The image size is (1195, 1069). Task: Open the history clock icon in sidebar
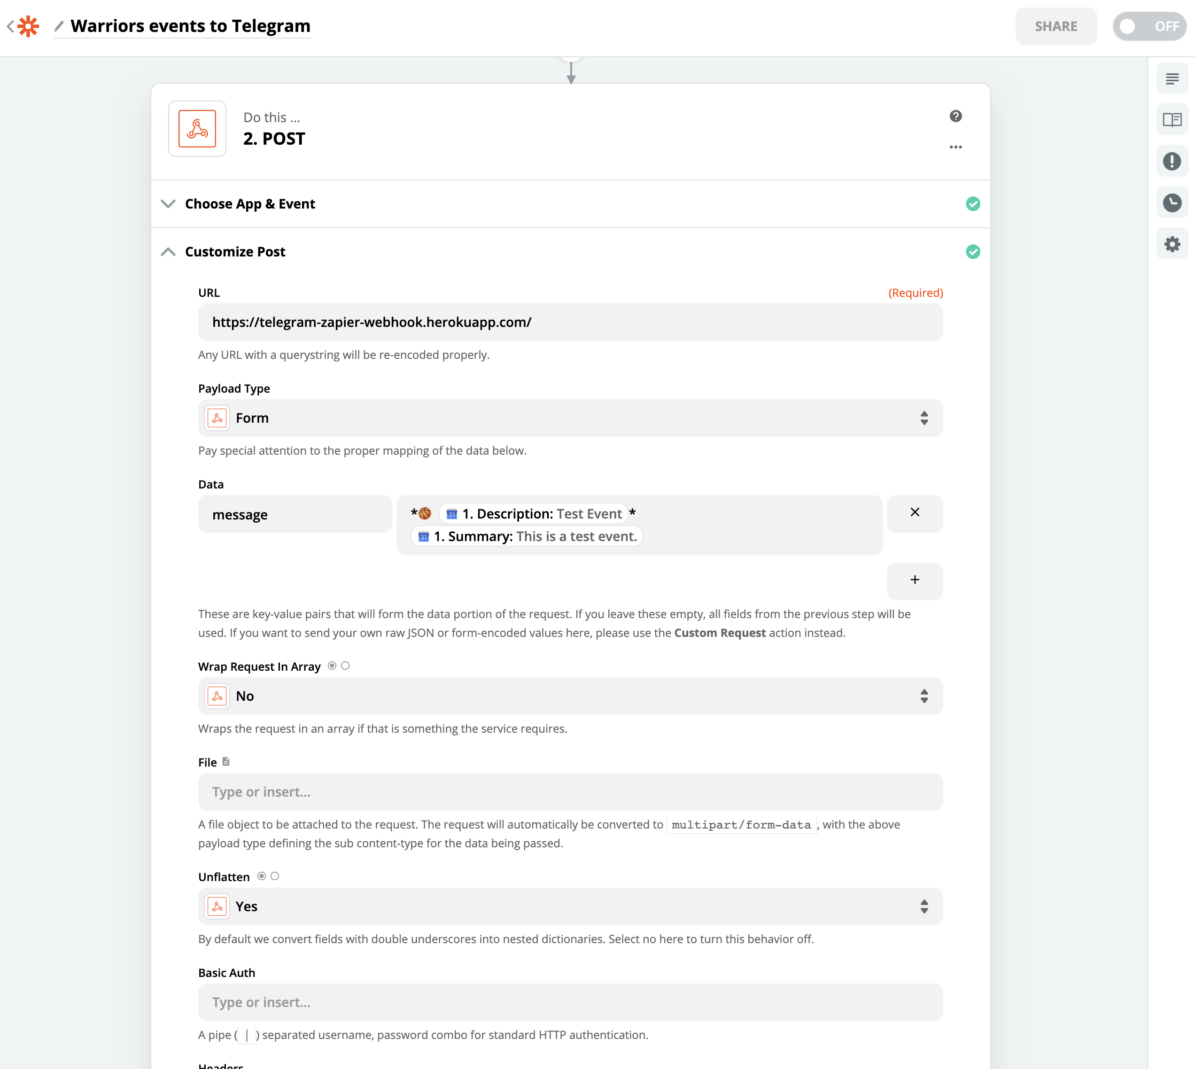point(1172,202)
